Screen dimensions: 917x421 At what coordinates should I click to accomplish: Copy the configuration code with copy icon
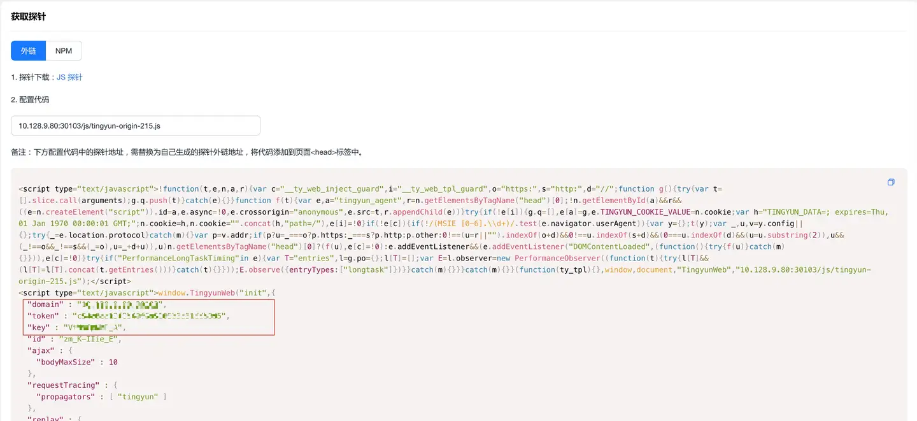891,182
